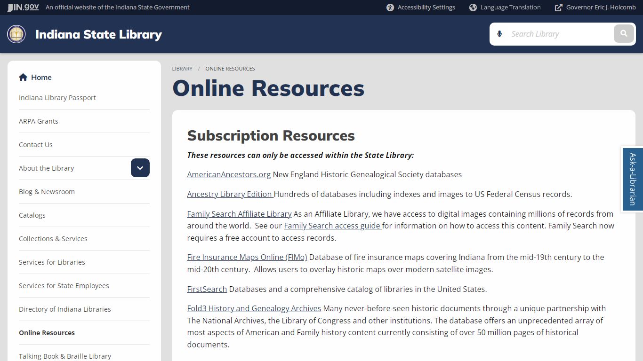Viewport: 643px width, 361px height.
Task: Open About the Library page
Action: point(47,168)
